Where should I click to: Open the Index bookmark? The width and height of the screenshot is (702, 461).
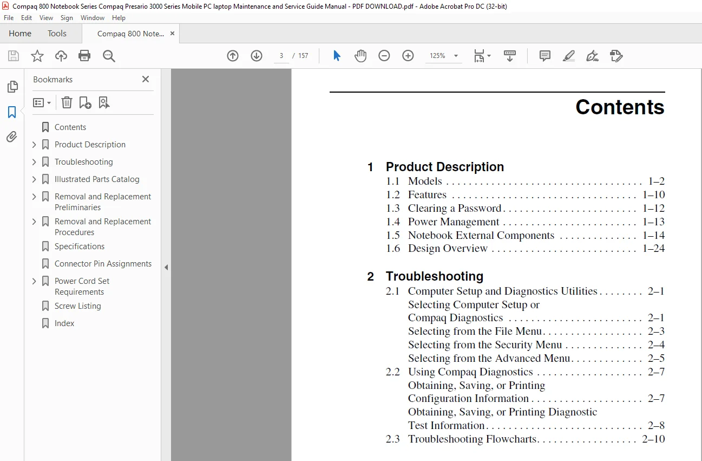point(64,323)
